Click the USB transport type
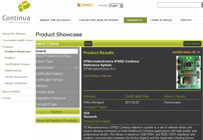This screenshot has height=140, width=203. point(87,113)
